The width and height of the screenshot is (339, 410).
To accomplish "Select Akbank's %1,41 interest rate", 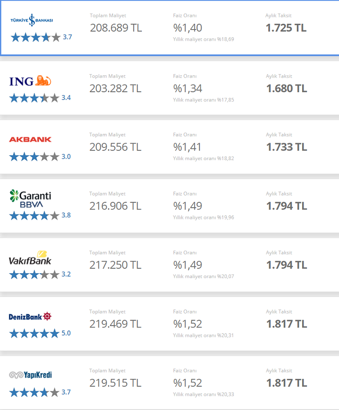I will (x=187, y=147).
